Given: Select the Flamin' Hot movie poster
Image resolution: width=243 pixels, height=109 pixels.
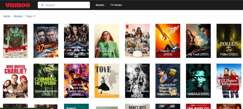Looking at the screenshot, I should (168, 41).
